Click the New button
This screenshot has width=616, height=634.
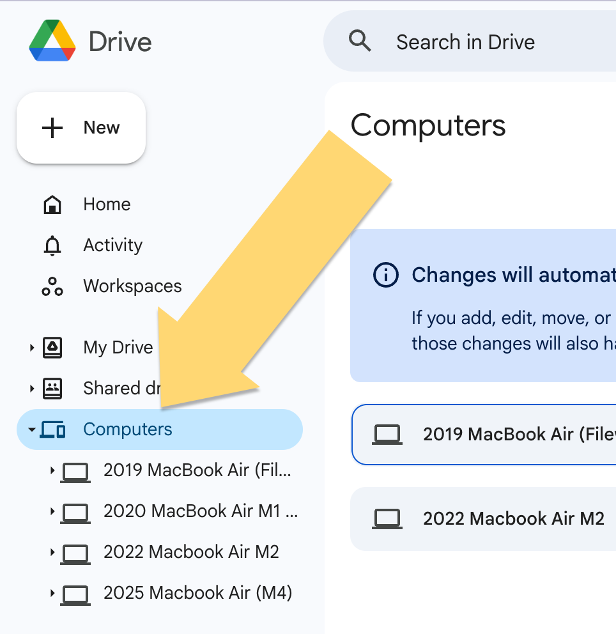click(81, 128)
